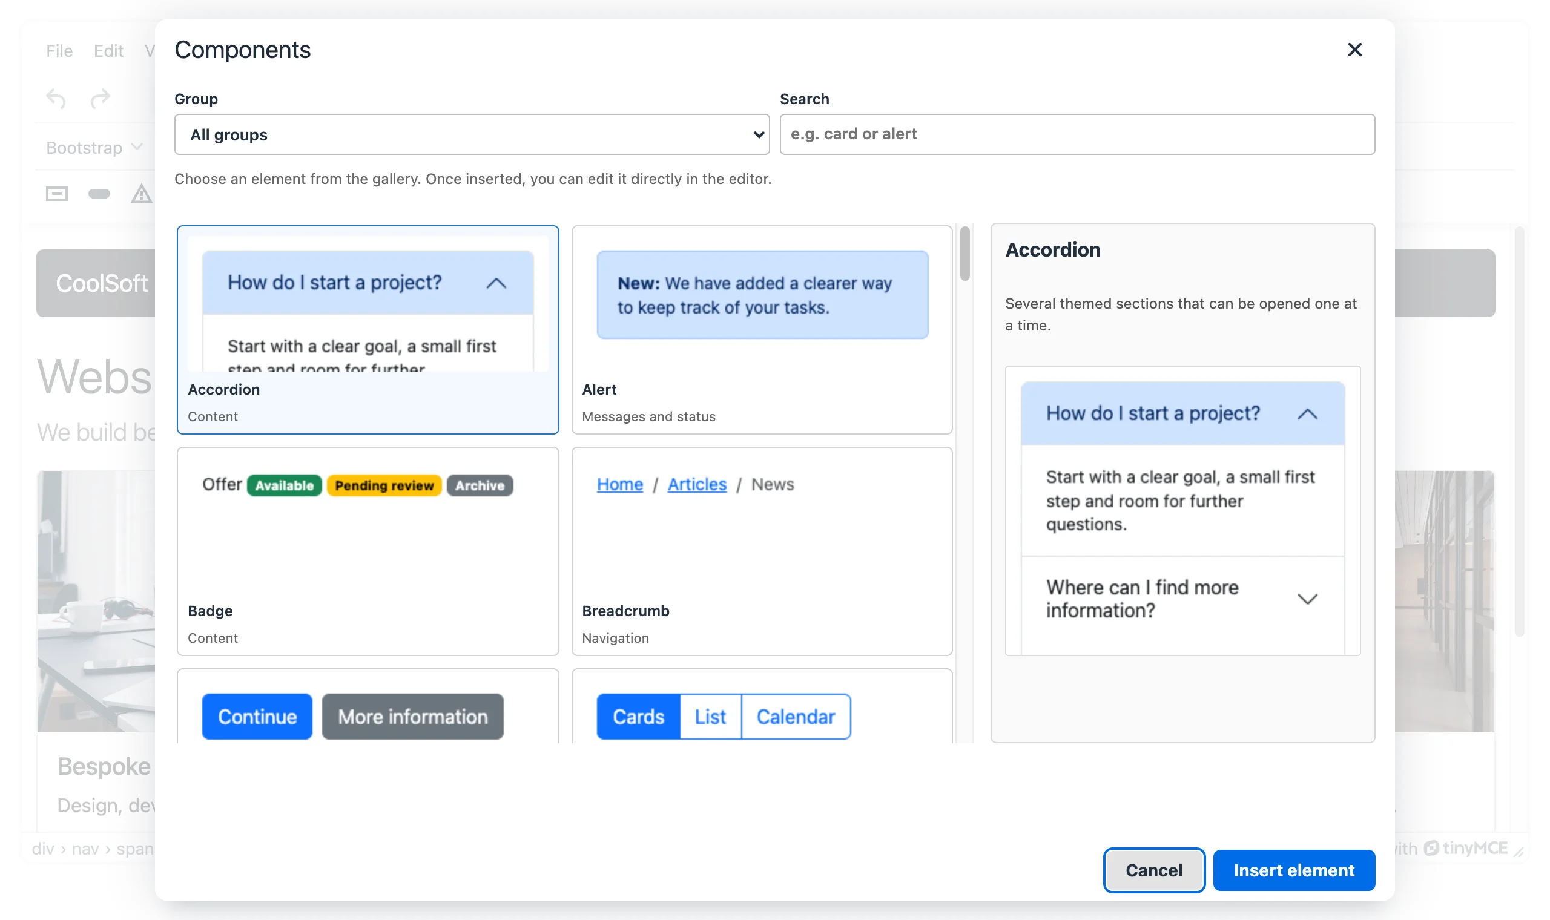Click the gallery scrollbar thumb
1550x920 pixels.
coord(965,254)
